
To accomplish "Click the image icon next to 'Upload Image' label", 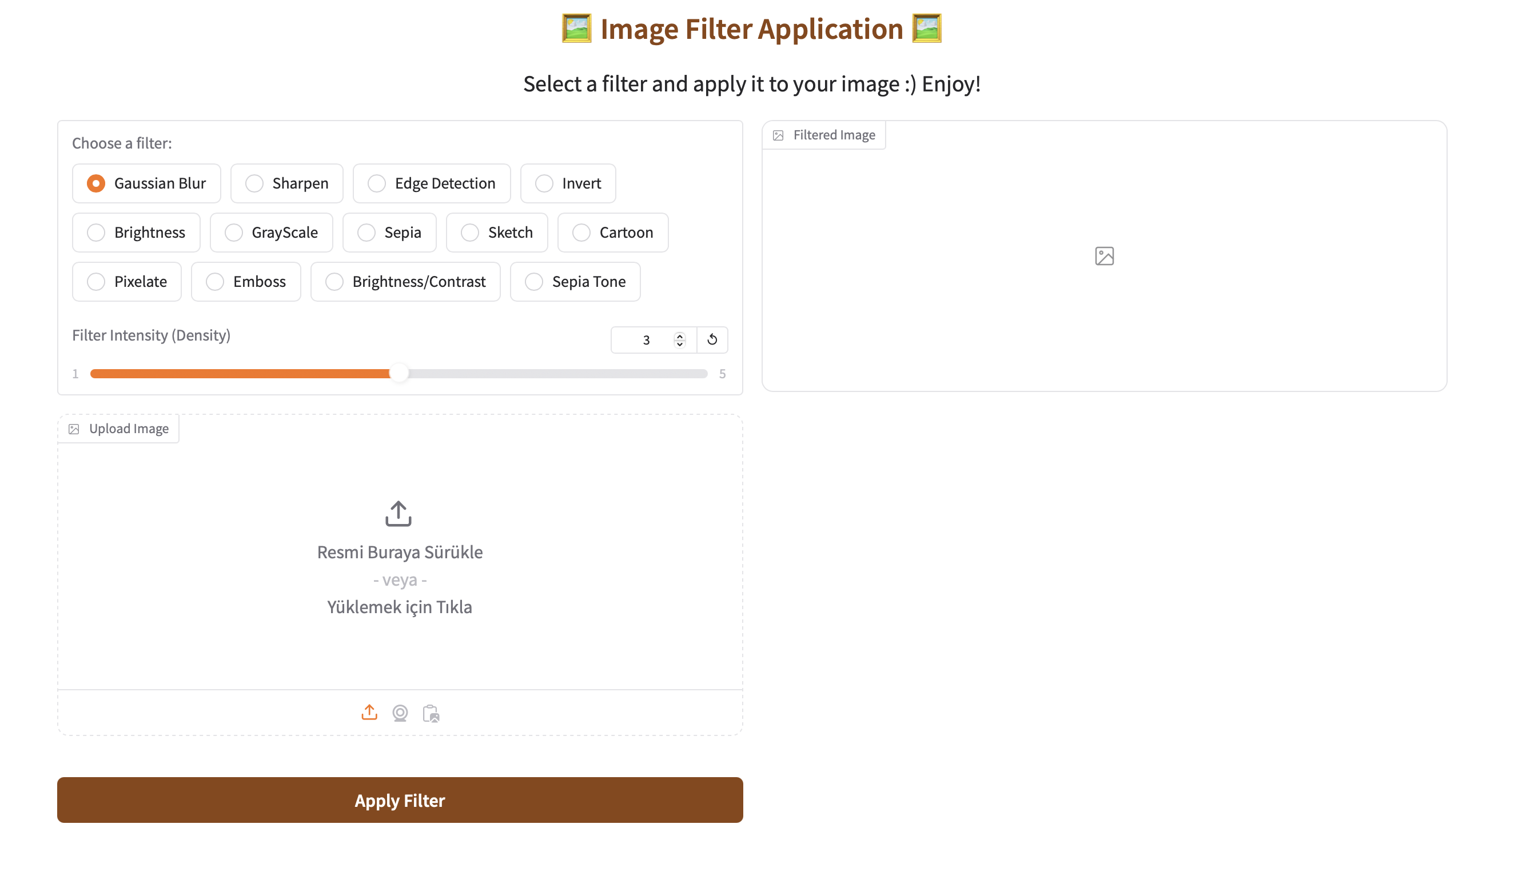I will (x=74, y=429).
